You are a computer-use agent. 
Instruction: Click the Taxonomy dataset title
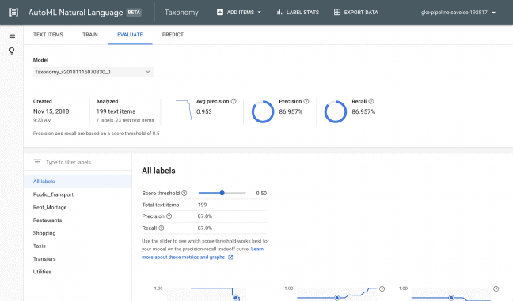pyautogui.click(x=181, y=13)
